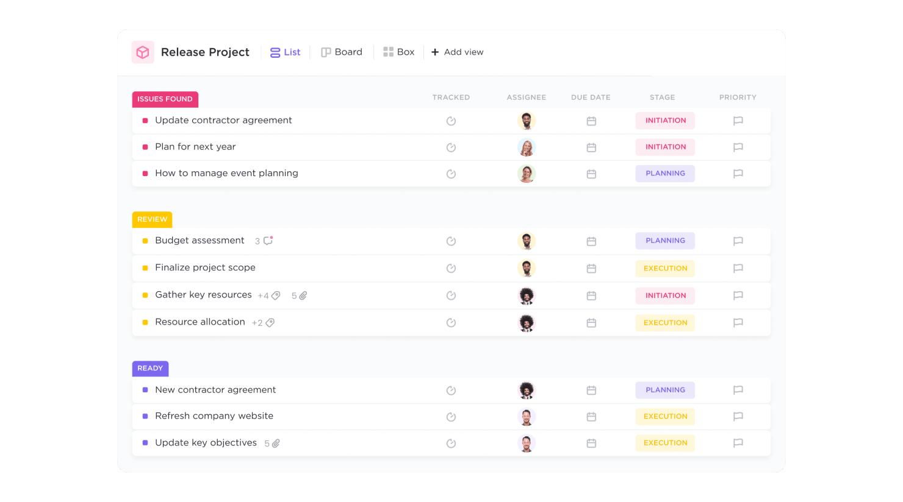The height and width of the screenshot is (502, 903).
Task: Open due date calendar for Plan for next year
Action: click(x=591, y=147)
